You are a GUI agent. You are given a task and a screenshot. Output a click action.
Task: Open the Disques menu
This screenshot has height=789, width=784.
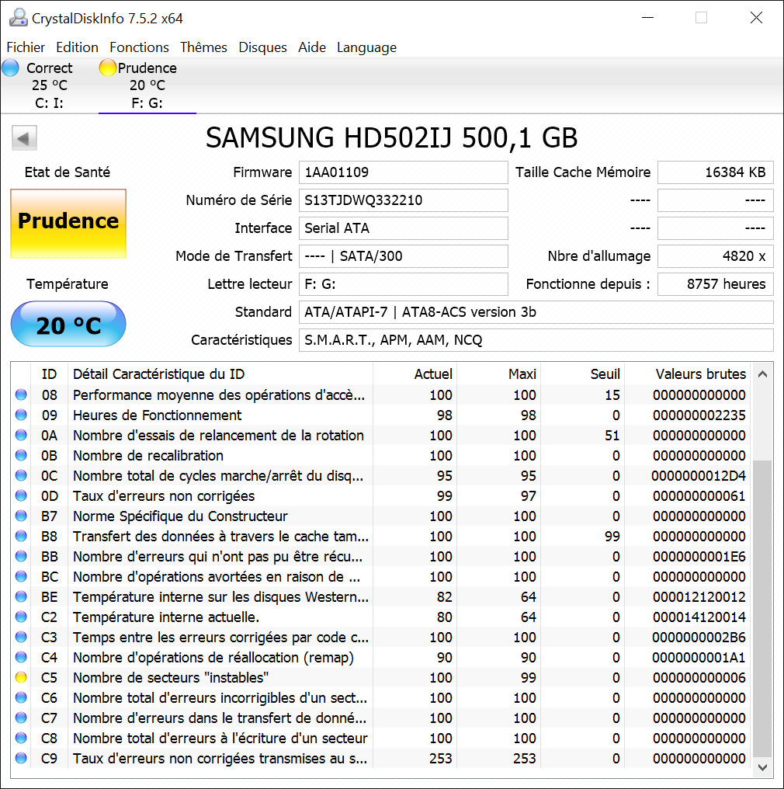tap(262, 47)
